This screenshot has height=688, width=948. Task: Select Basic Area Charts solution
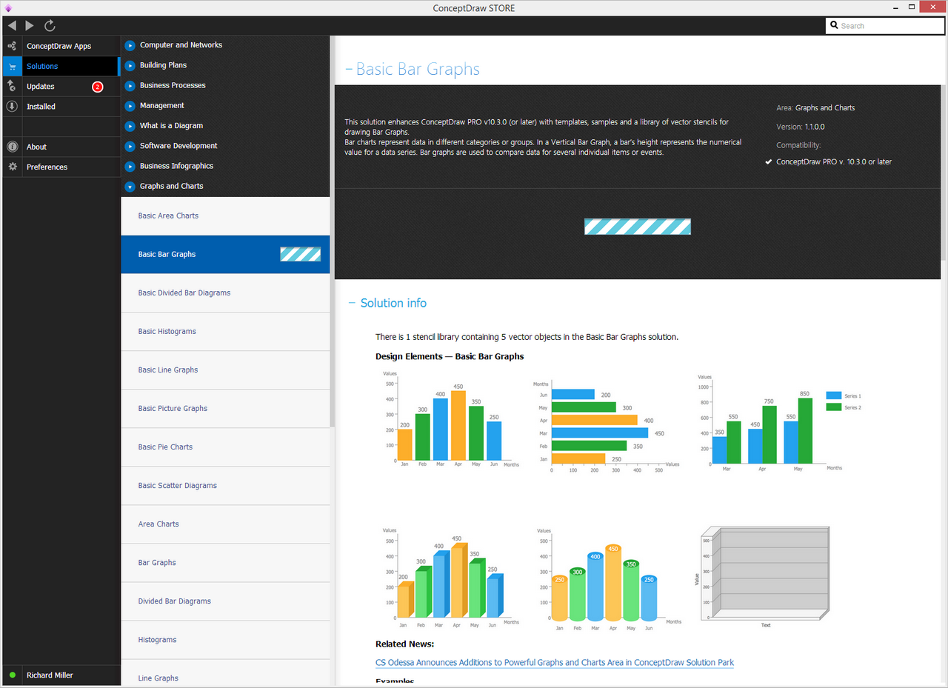pos(225,216)
